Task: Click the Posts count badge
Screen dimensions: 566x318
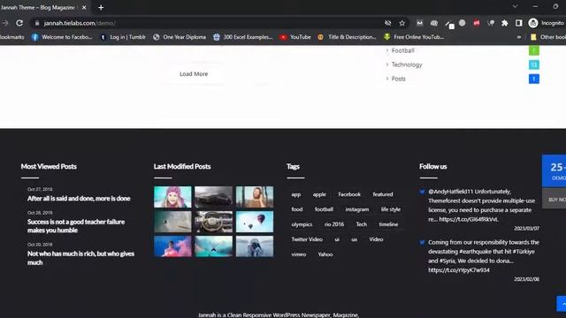Action: [x=534, y=79]
